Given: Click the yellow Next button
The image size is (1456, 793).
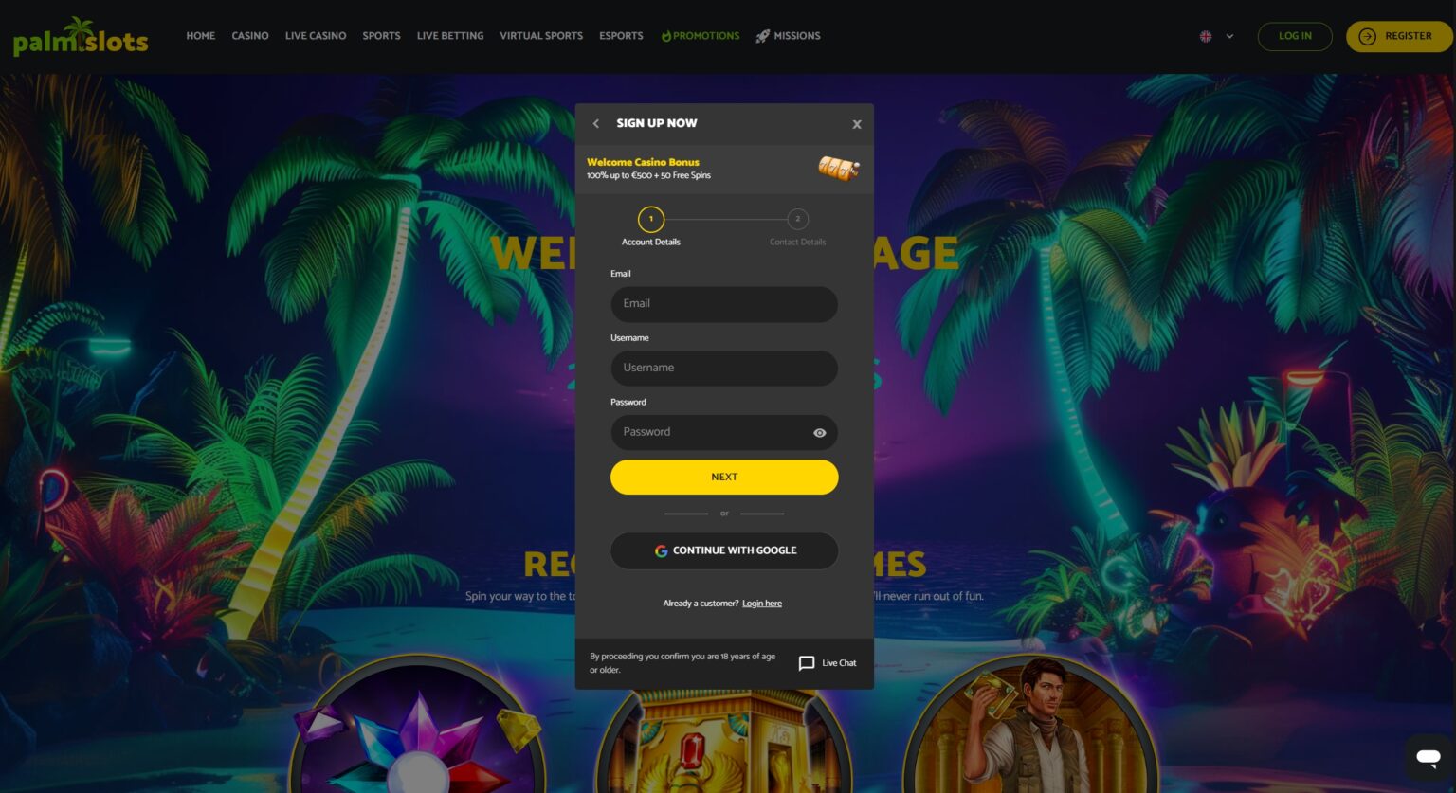Looking at the screenshot, I should click(x=724, y=478).
